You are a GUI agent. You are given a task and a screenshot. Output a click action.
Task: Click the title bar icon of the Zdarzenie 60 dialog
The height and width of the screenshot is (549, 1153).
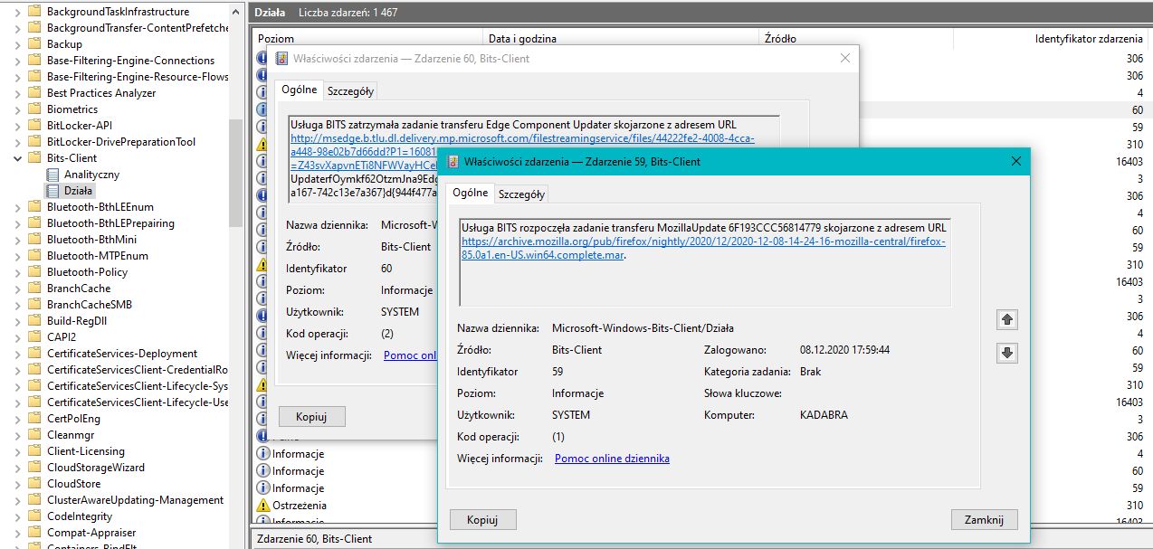click(x=281, y=59)
